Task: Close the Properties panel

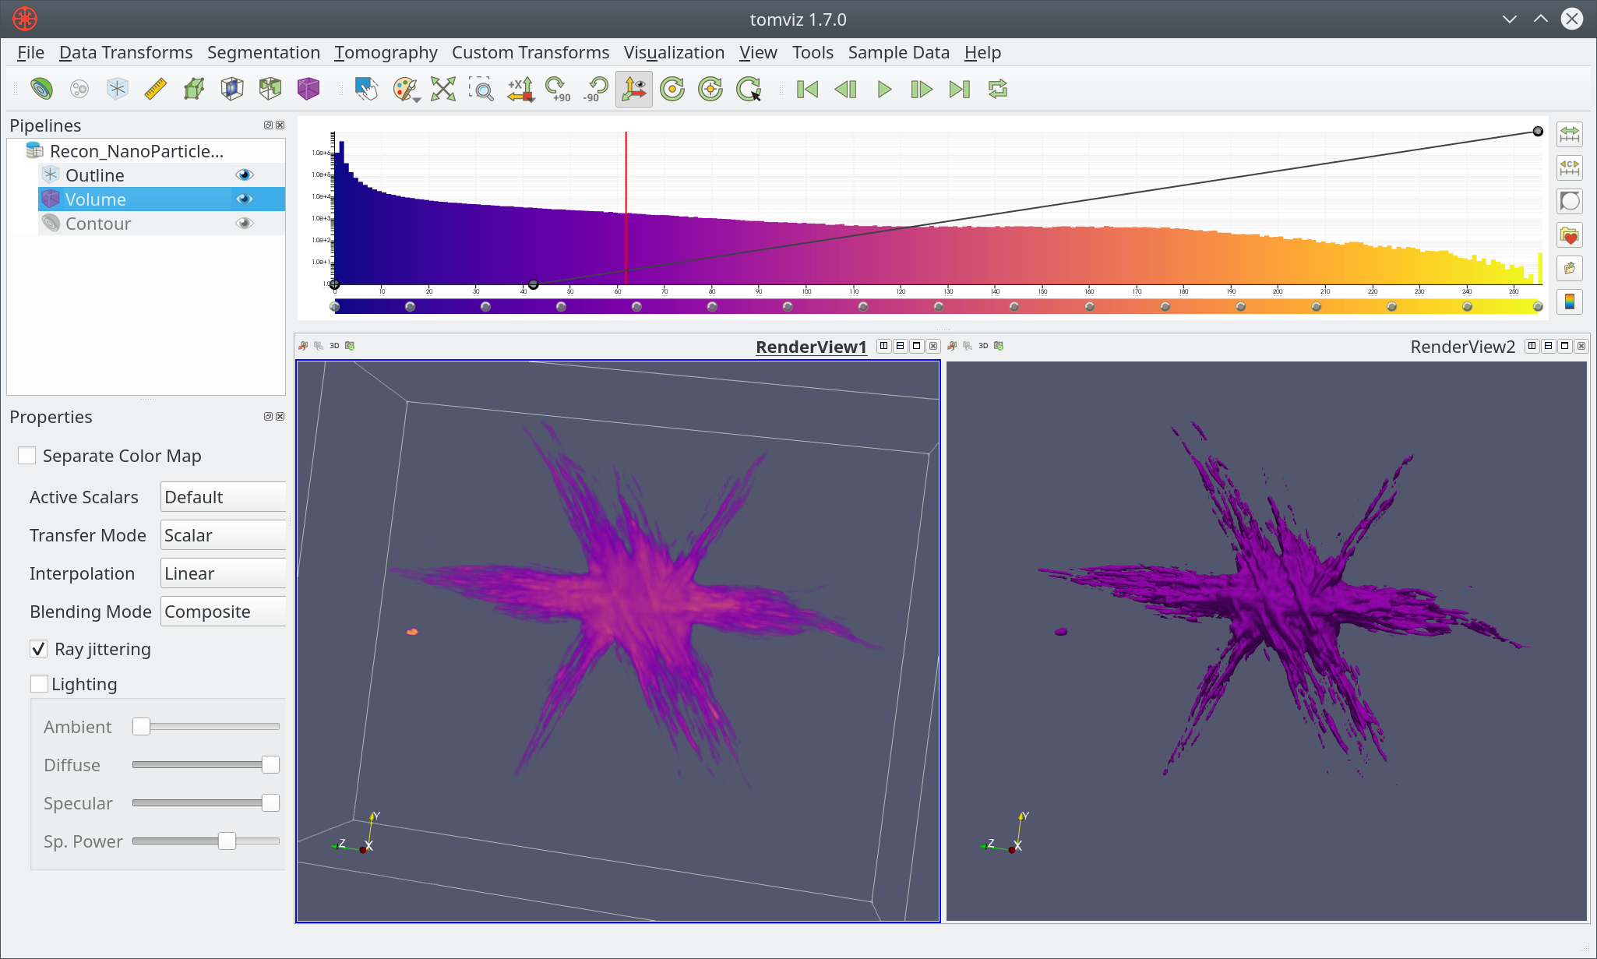Action: [280, 417]
